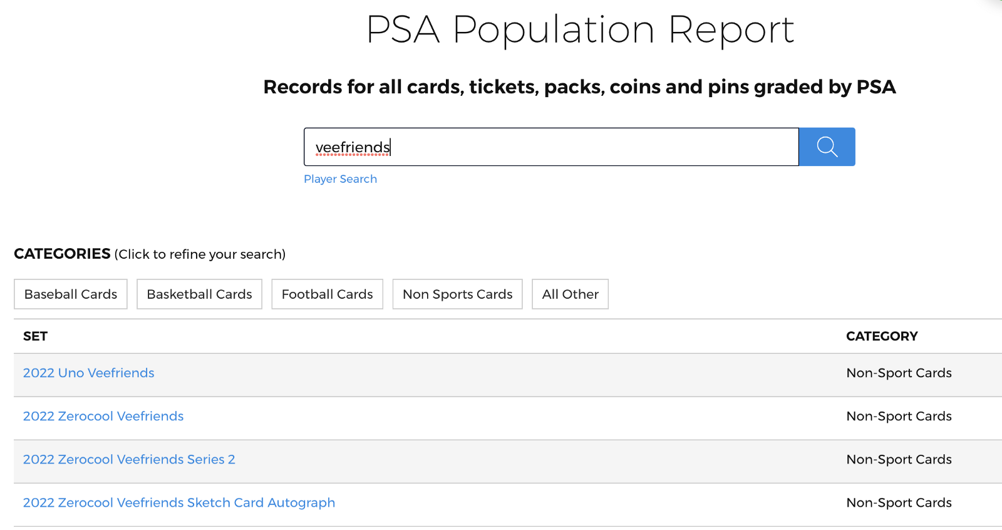This screenshot has height=530, width=1002.
Task: Open the Player Search link
Action: coord(340,179)
